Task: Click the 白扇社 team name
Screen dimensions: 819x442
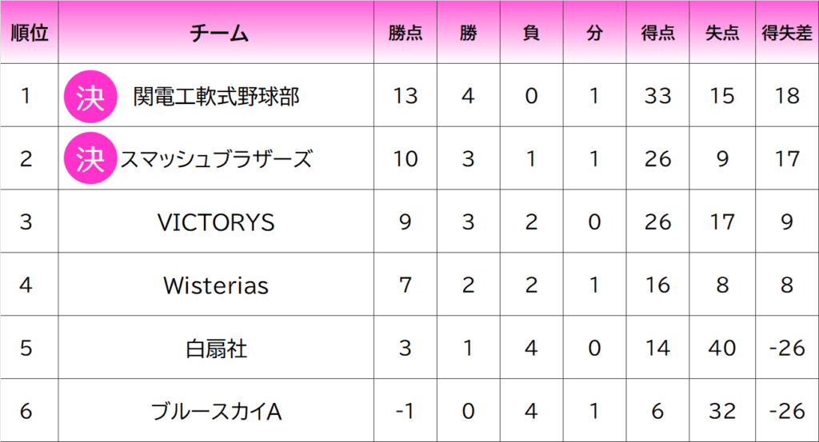Action: pyautogui.click(x=216, y=348)
